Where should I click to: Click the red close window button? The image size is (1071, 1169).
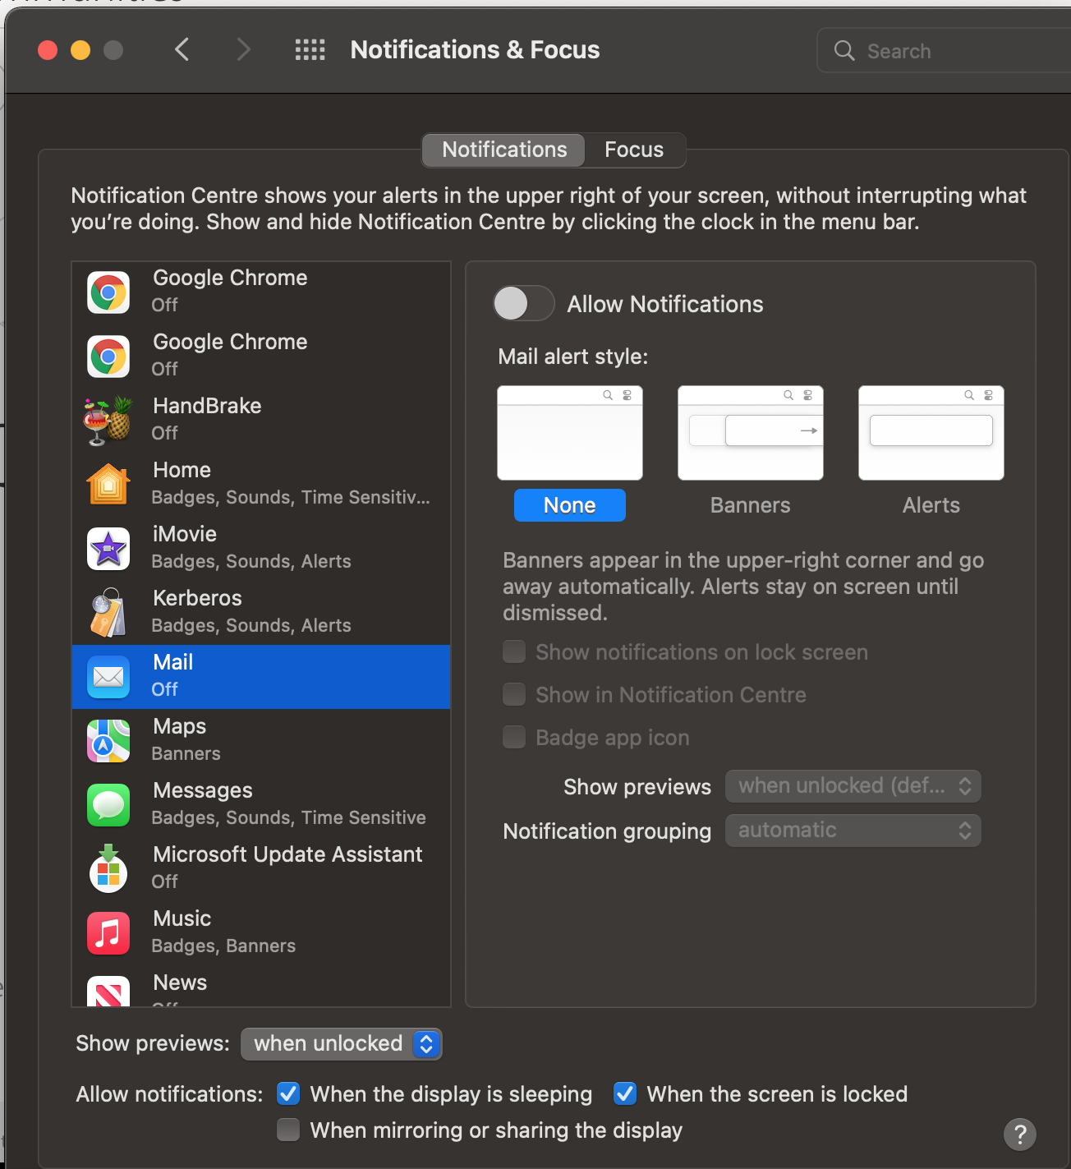point(48,50)
